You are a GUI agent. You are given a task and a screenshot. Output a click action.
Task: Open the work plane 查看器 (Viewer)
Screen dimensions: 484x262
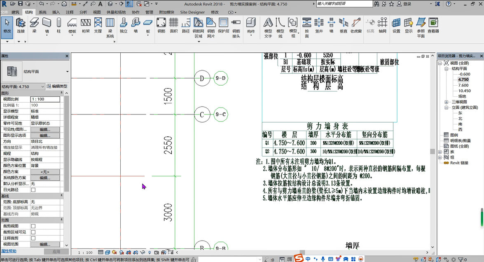click(x=433, y=25)
